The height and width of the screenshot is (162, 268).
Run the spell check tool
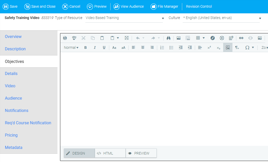(x=74, y=38)
